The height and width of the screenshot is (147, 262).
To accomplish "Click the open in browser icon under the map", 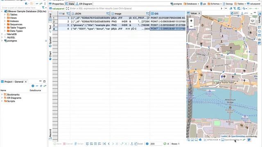I will click(x=188, y=140).
